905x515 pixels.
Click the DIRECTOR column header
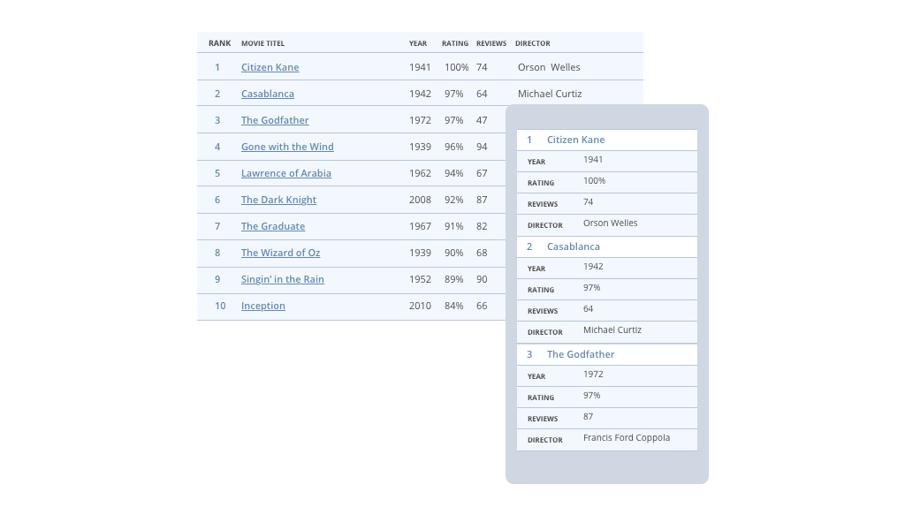(x=532, y=43)
